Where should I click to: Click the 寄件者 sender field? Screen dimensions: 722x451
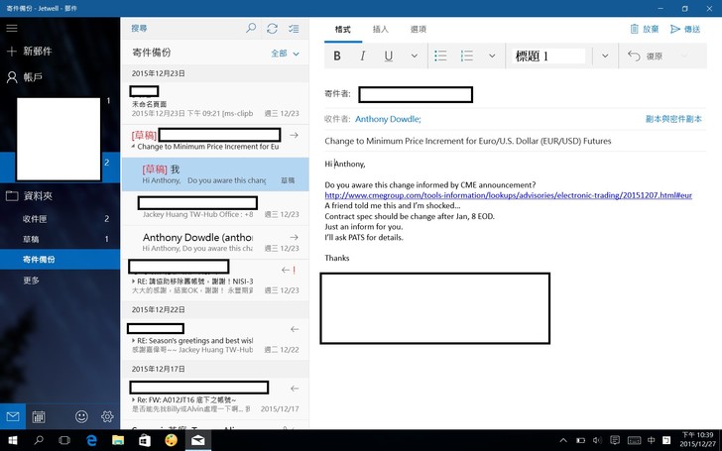416,94
